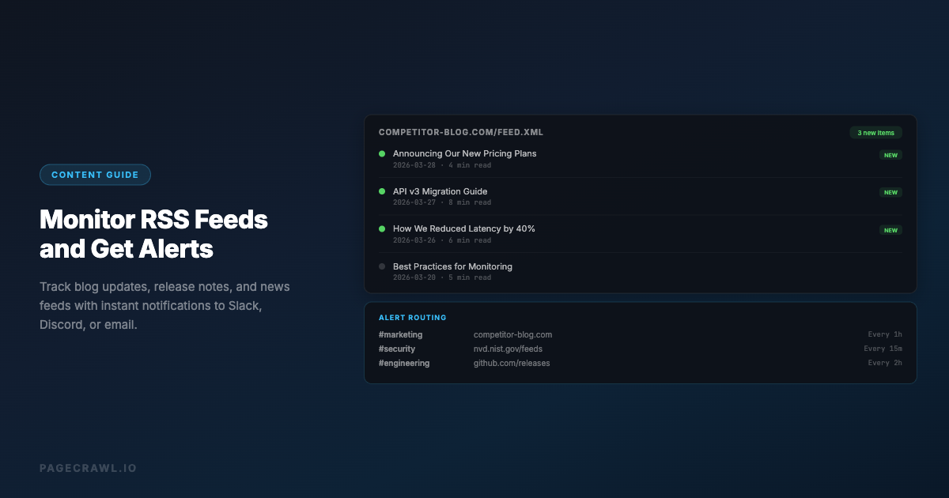This screenshot has height=498, width=949.
Task: Click the PAGECRAWL.IO logo
Action: pyautogui.click(x=88, y=467)
